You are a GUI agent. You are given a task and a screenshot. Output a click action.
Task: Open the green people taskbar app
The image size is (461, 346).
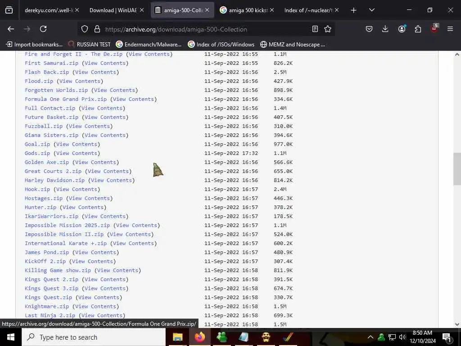221,337
